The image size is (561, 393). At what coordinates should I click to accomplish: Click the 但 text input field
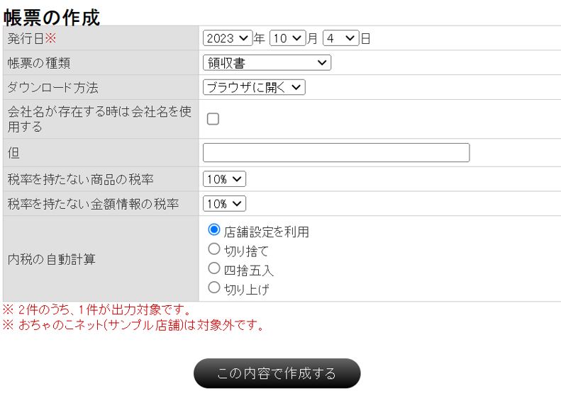[x=336, y=153]
